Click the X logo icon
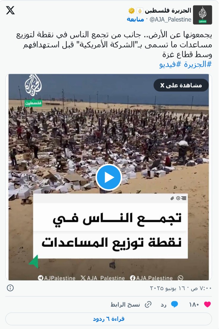The width and height of the screenshot is (220, 329). (x=10, y=10)
